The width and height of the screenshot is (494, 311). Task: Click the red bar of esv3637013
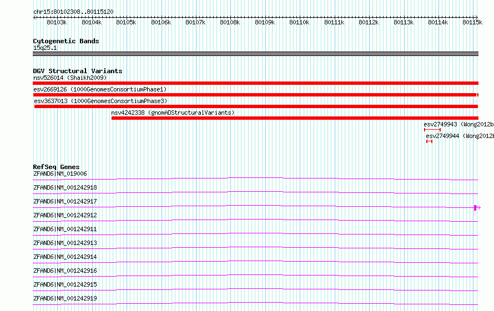(256, 106)
